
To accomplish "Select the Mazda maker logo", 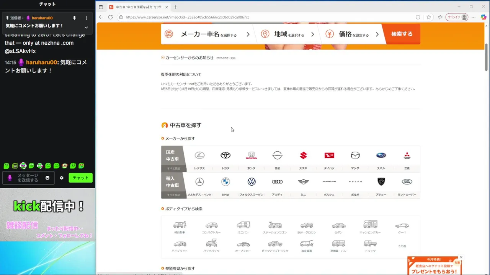I will pos(355,155).
